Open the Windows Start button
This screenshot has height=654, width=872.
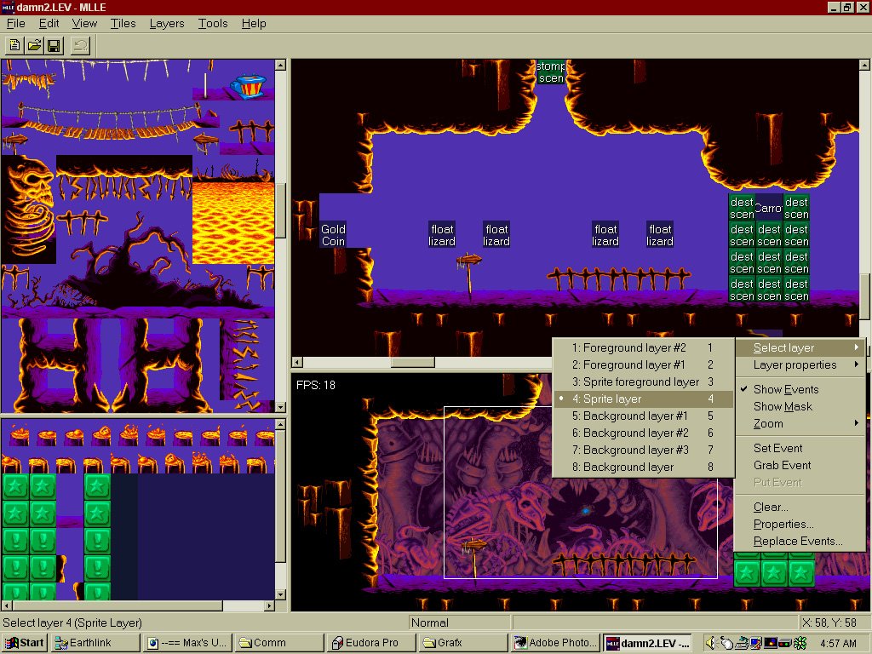(x=24, y=643)
